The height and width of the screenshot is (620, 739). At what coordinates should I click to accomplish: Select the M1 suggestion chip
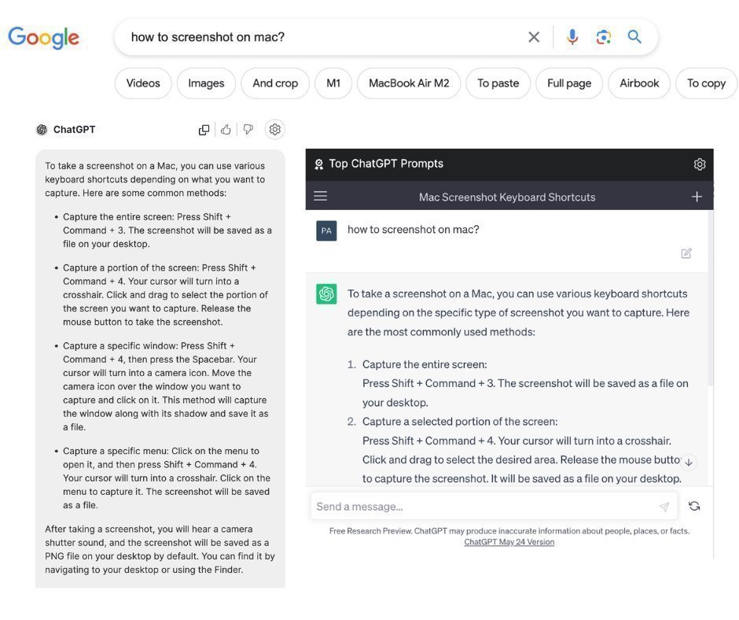pyautogui.click(x=333, y=83)
